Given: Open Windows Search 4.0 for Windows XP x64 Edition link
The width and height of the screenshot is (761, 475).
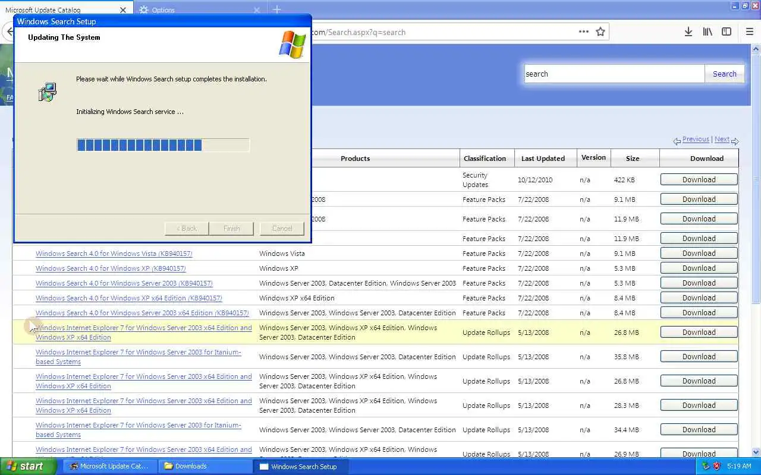Looking at the screenshot, I should click(x=128, y=298).
